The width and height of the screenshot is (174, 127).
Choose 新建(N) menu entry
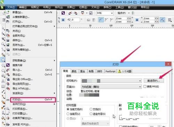[31, 12]
